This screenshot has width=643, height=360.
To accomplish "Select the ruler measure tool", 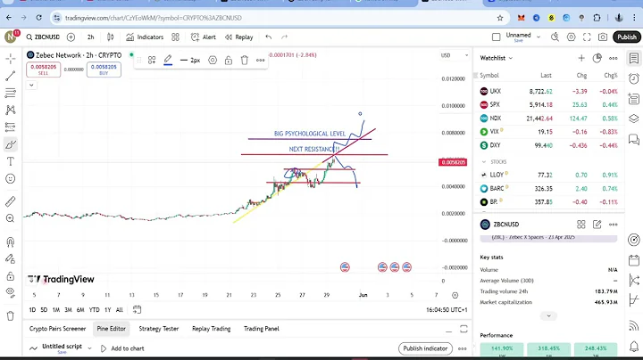I will pyautogui.click(x=11, y=201).
